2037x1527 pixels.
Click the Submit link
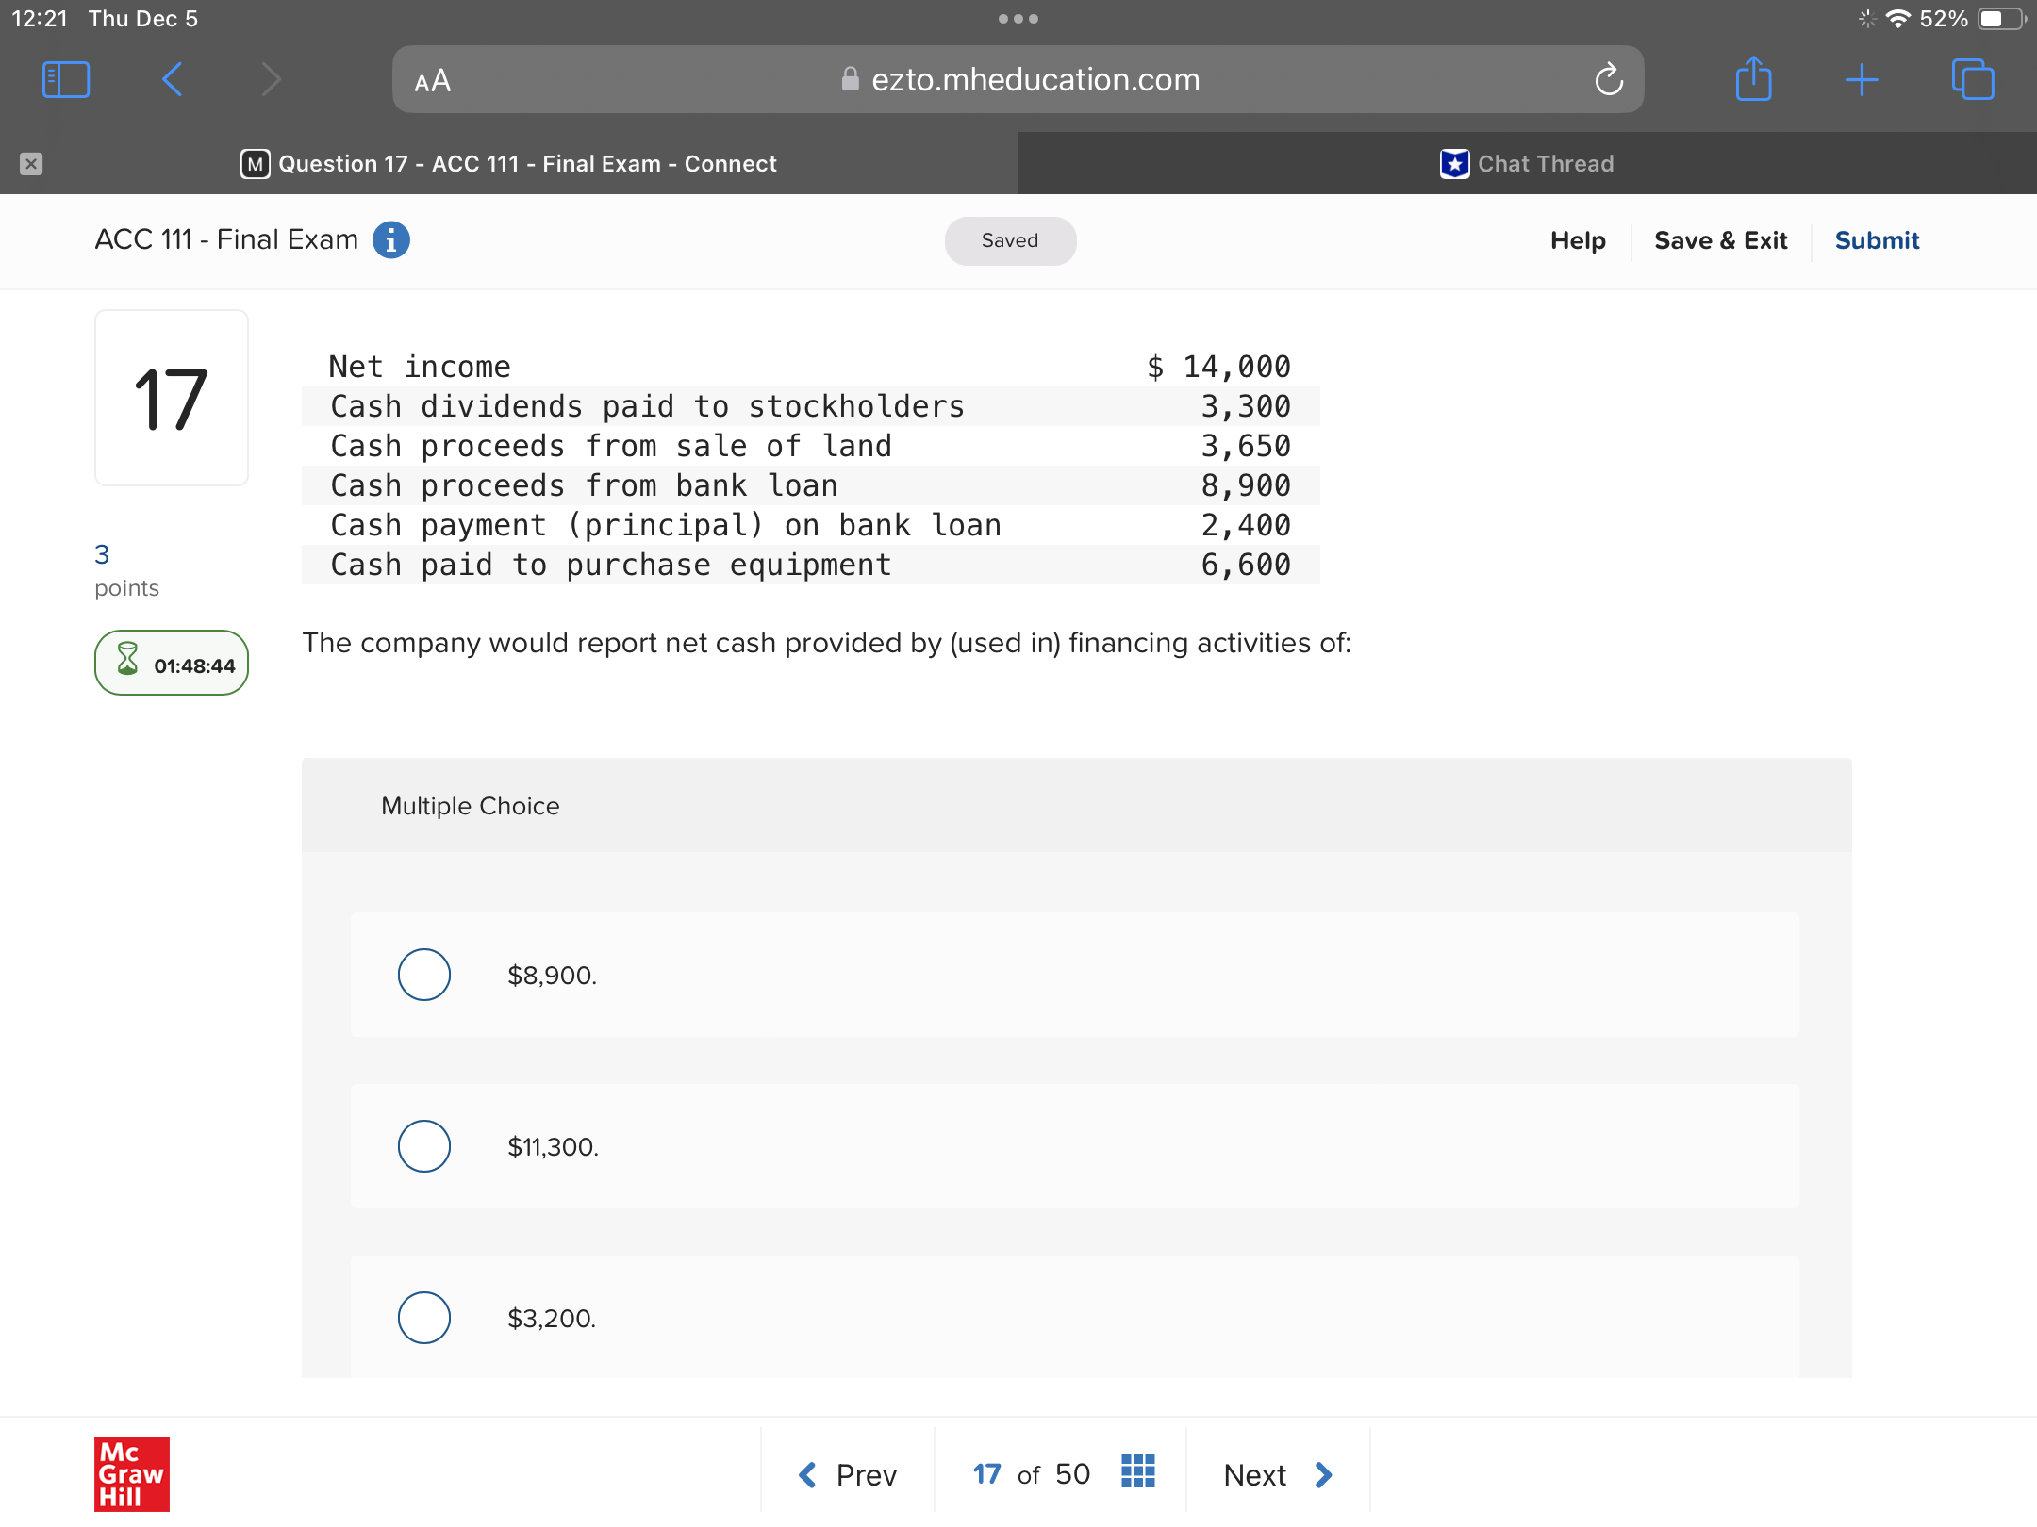pos(1877,240)
